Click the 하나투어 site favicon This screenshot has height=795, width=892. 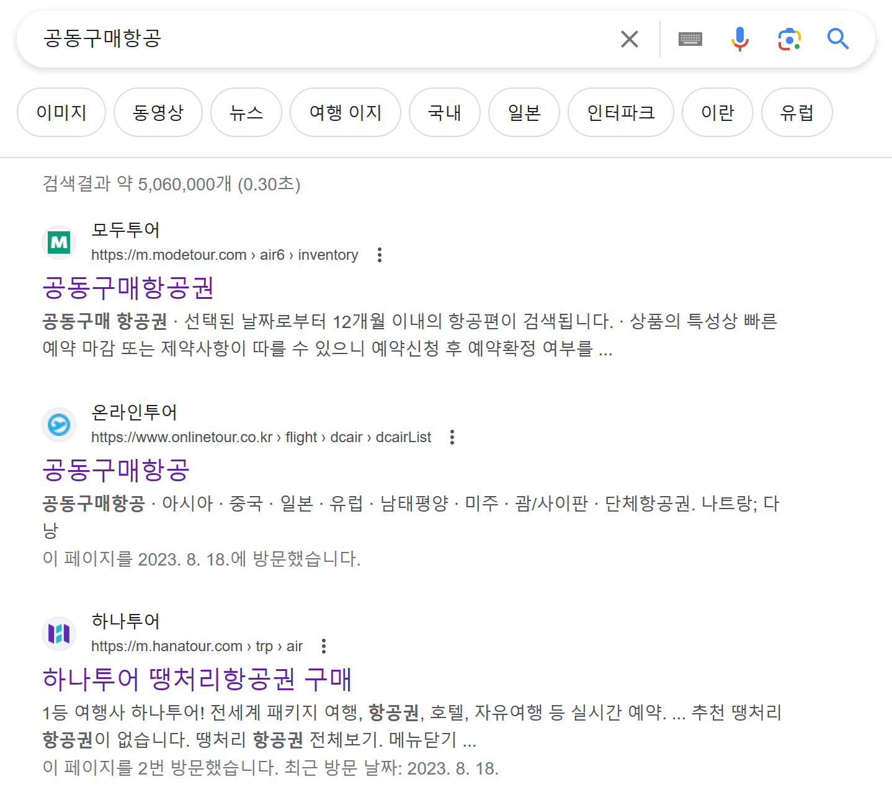pyautogui.click(x=58, y=634)
